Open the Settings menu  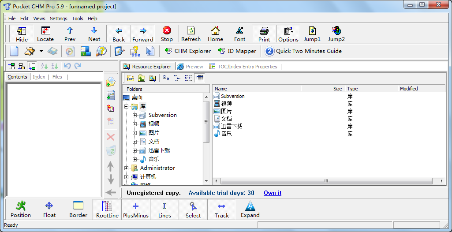[58, 19]
